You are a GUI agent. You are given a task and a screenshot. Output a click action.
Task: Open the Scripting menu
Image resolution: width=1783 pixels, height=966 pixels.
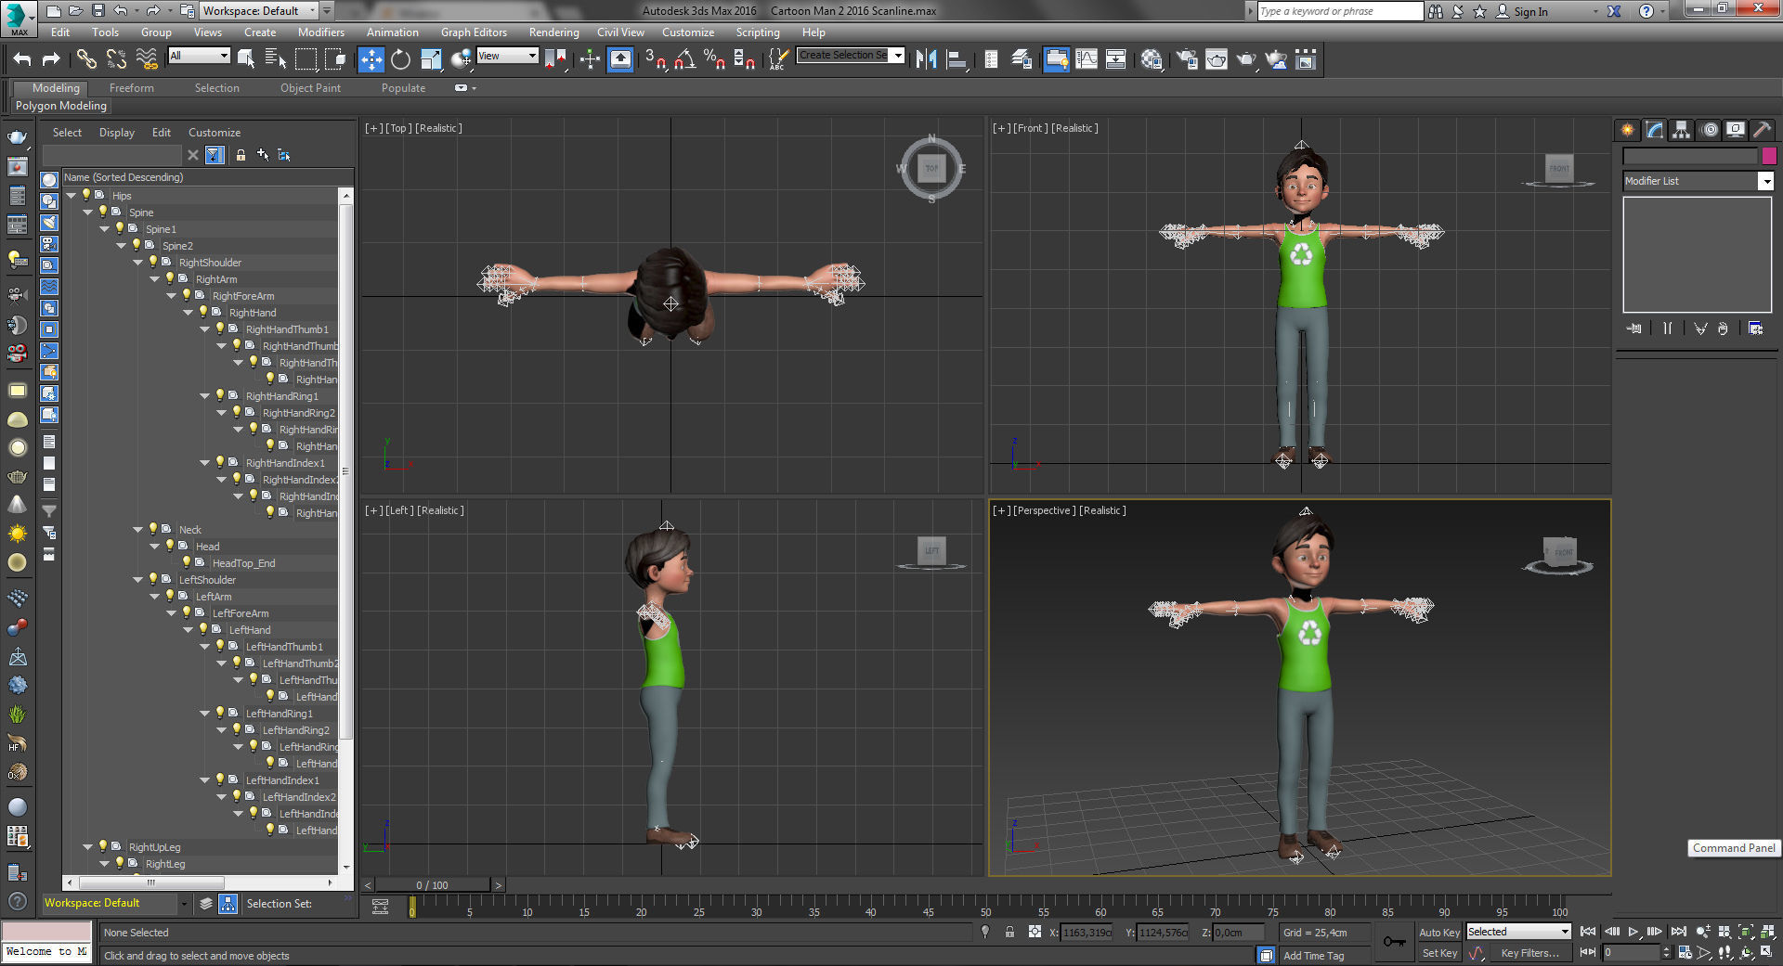coord(758,32)
